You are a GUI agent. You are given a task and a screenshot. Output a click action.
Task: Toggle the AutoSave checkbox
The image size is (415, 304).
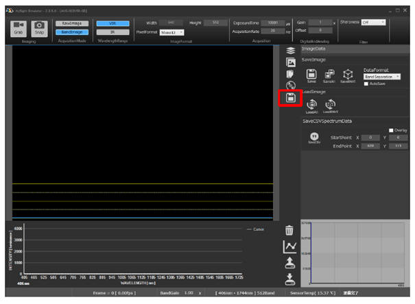point(366,84)
